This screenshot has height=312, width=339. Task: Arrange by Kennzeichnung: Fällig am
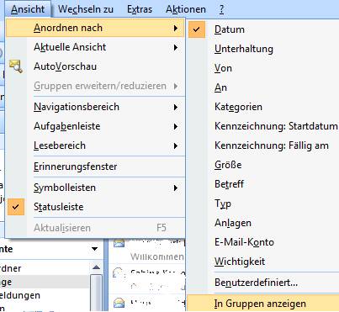tap(263, 145)
